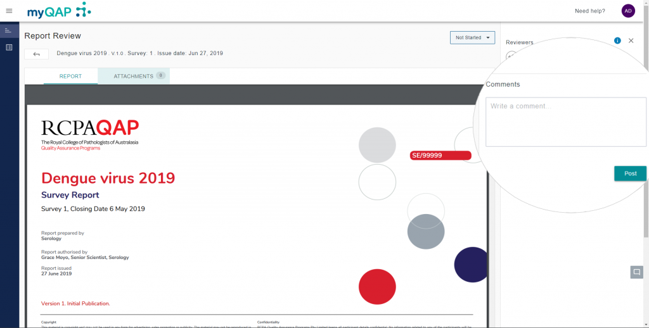Open the AD user avatar menu
The height and width of the screenshot is (328, 649).
628,11
